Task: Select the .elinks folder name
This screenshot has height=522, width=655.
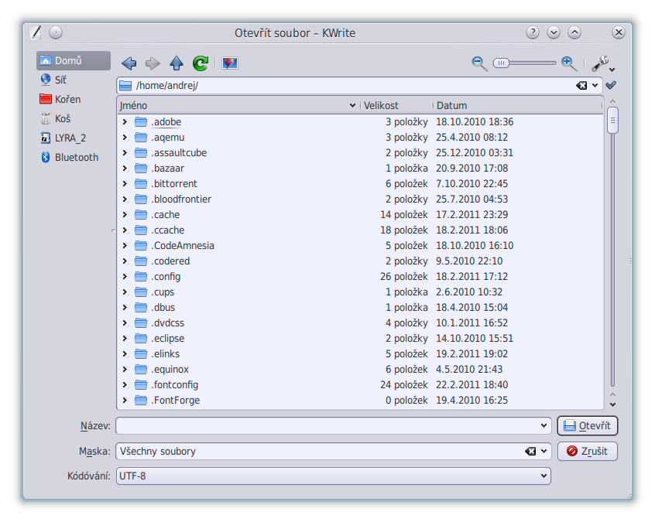Action: [x=166, y=354]
